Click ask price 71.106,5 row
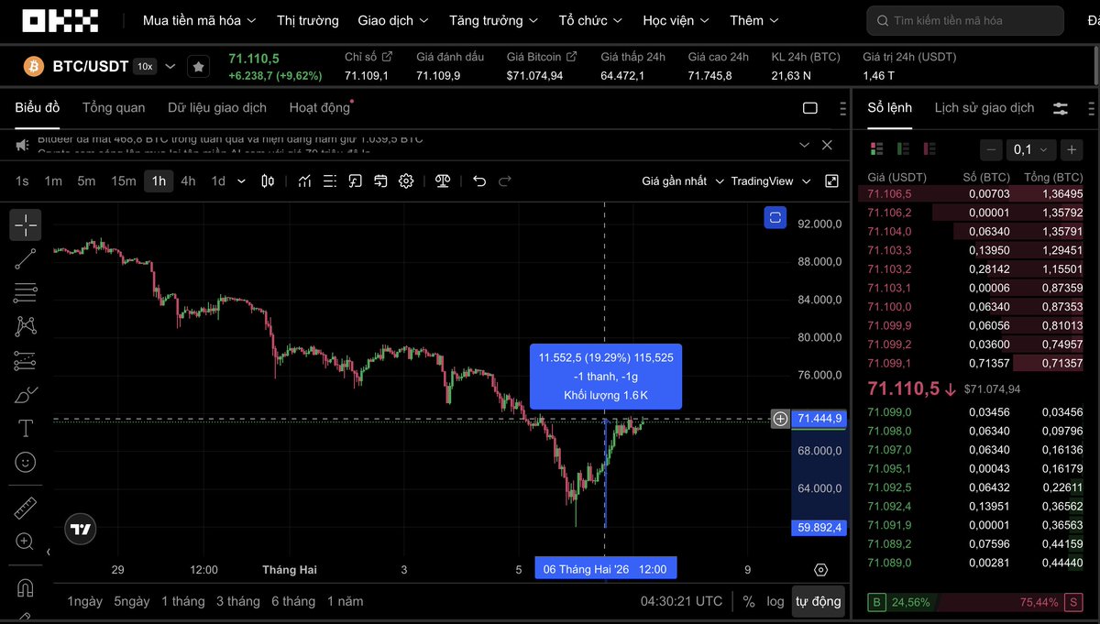The width and height of the screenshot is (1100, 624). coord(975,193)
